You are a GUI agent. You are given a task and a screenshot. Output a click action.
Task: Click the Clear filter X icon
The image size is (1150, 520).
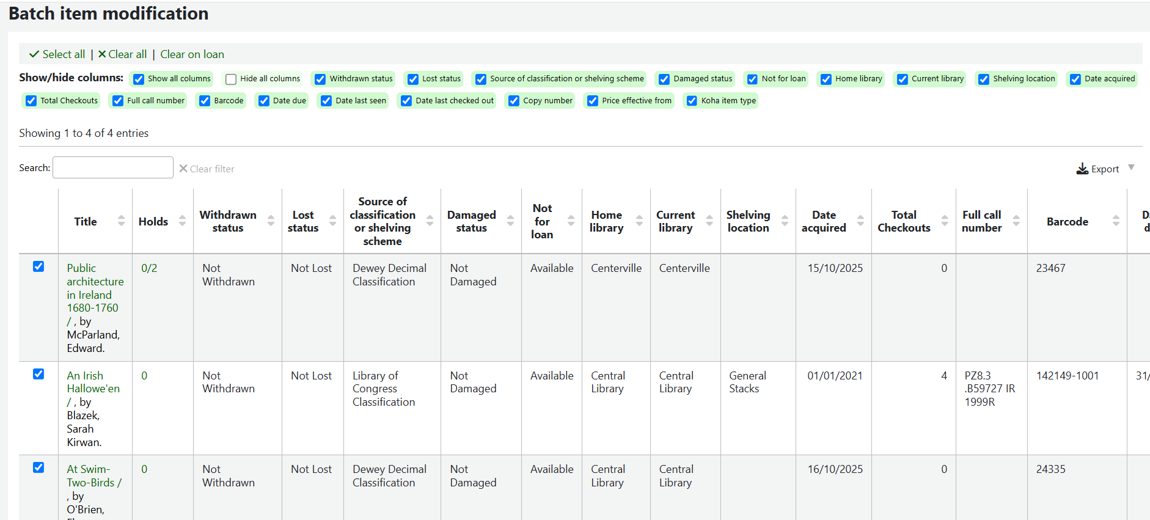point(183,169)
